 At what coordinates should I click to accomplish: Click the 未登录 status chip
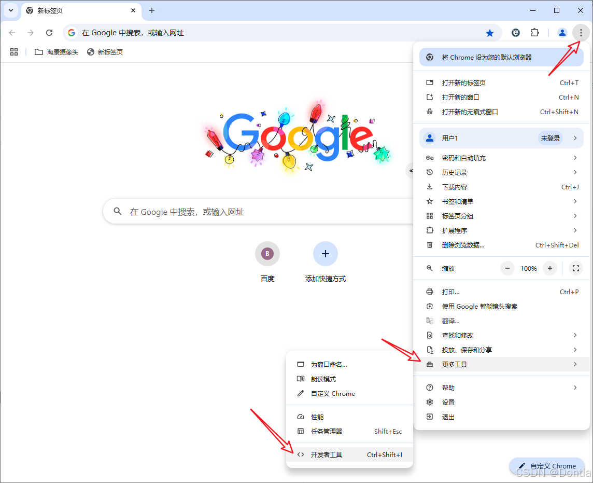(550, 138)
